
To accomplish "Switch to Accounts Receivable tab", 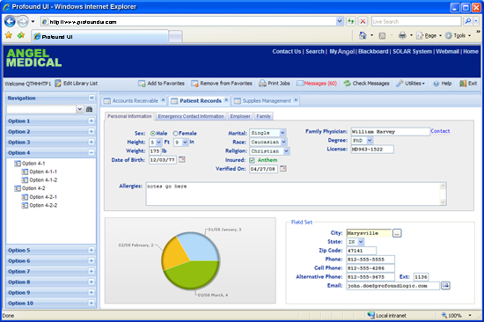I will pos(135,101).
